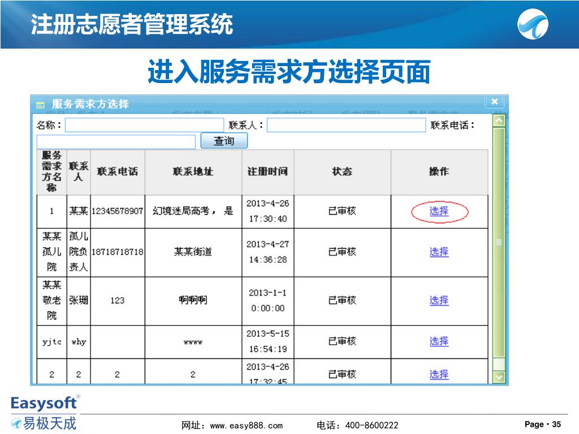Click phone cell 123
The height and width of the screenshot is (434, 579).
(118, 301)
